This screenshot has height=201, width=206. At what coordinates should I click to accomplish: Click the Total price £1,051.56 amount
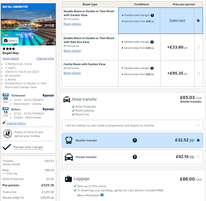48,192
